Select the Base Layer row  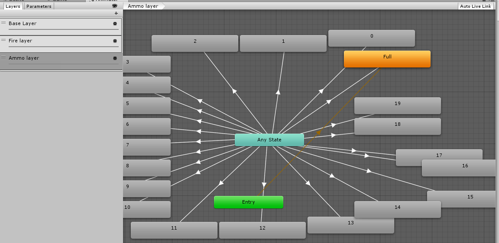(x=61, y=26)
